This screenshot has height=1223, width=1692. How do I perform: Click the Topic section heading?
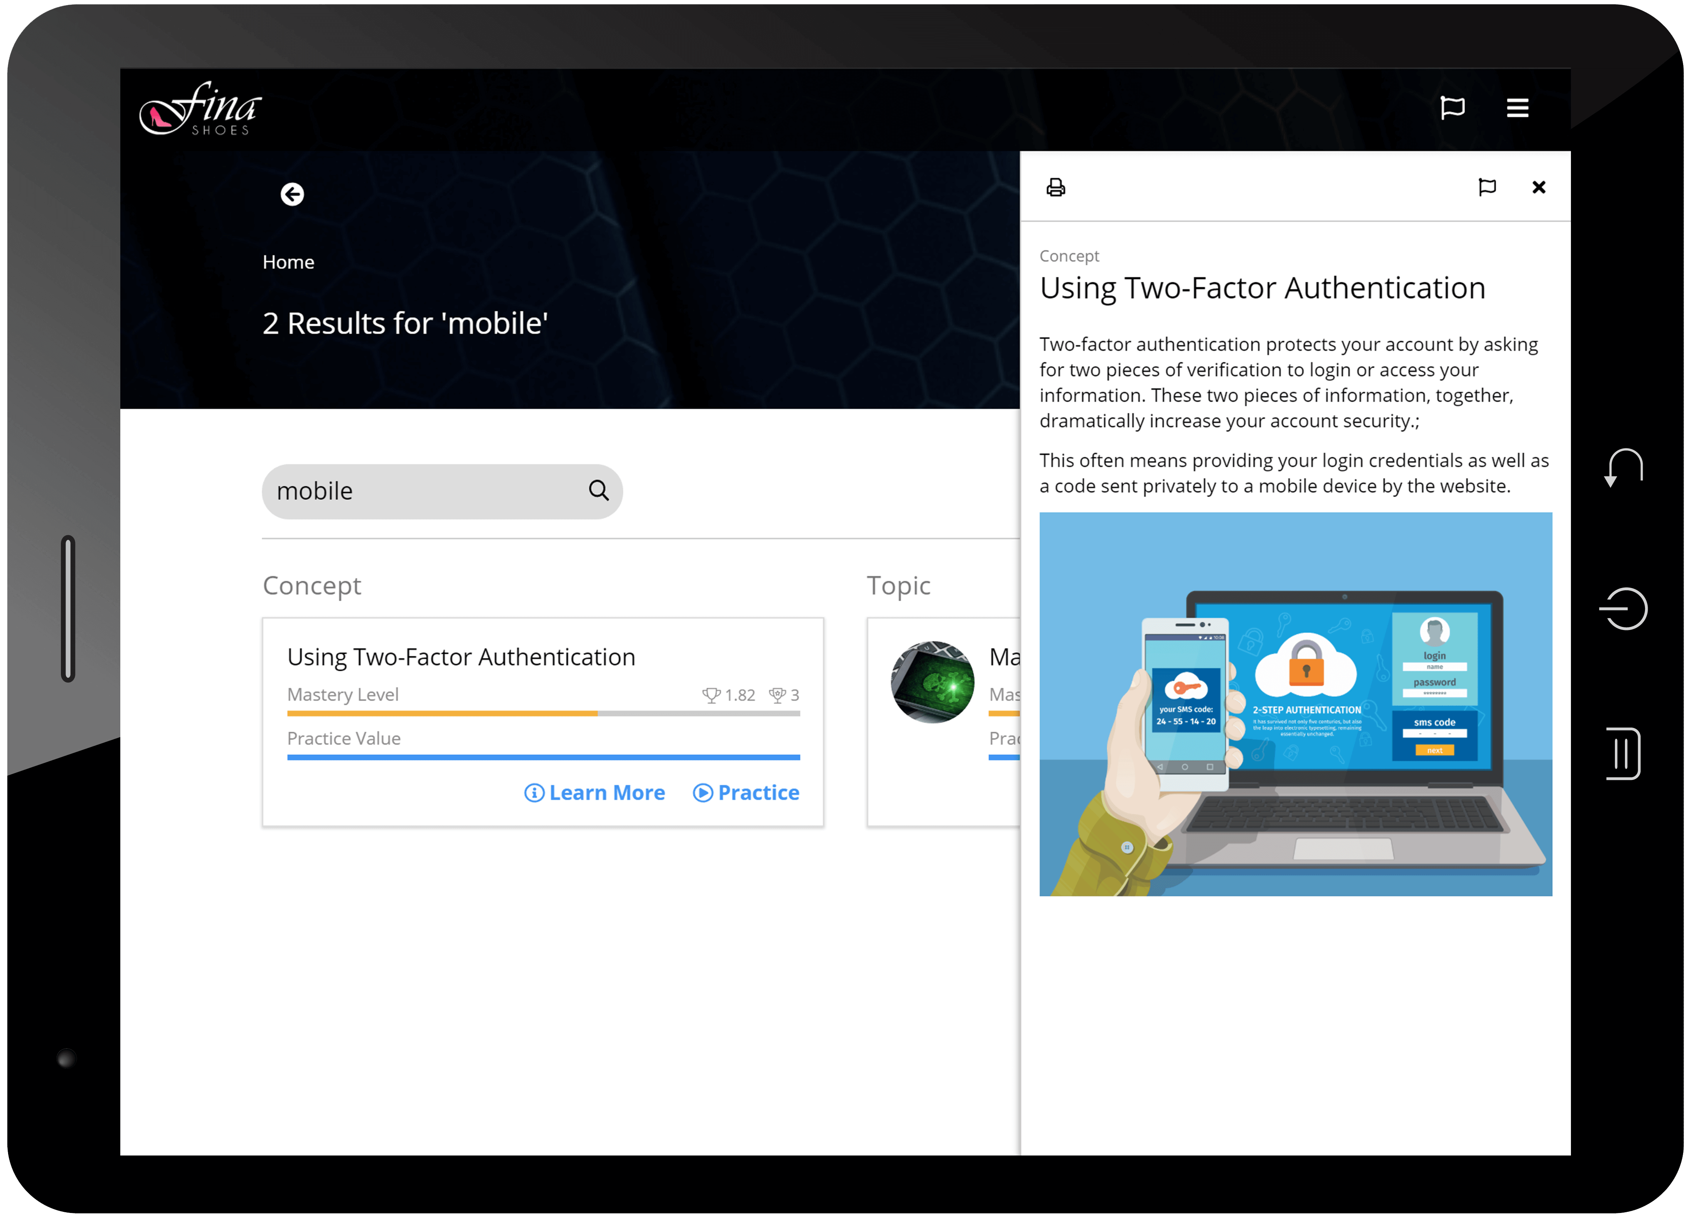898,586
